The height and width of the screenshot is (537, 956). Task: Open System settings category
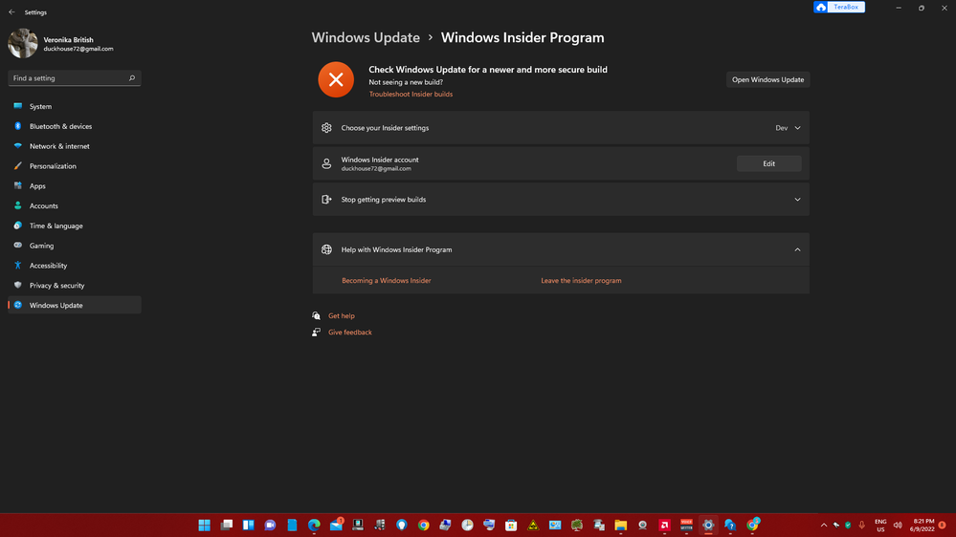click(75, 106)
